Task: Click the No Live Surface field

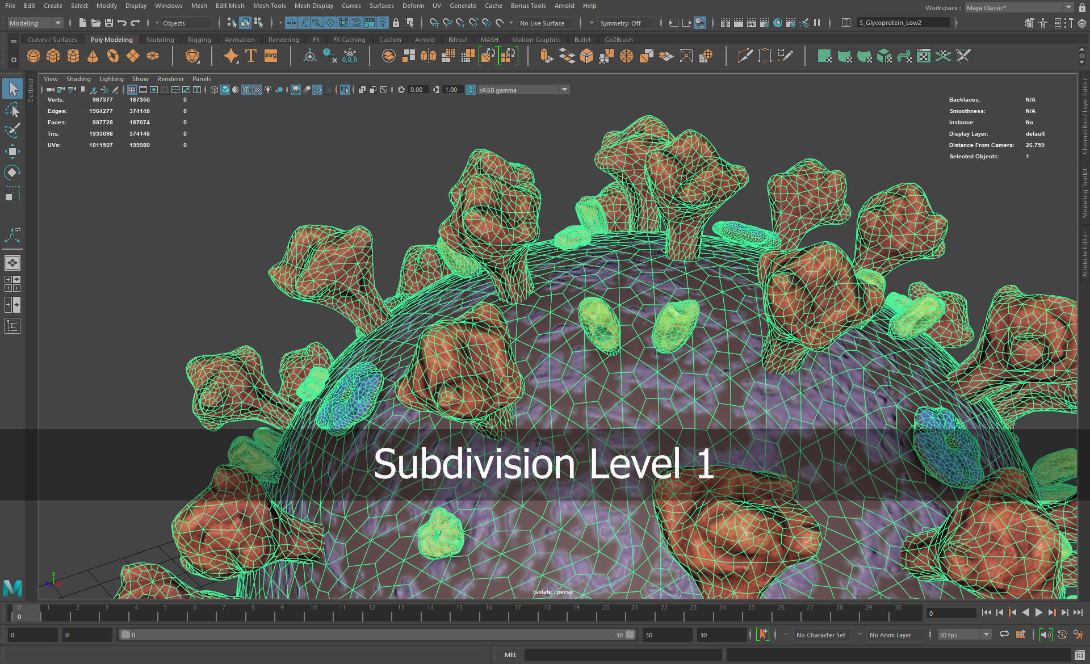Action: (544, 23)
